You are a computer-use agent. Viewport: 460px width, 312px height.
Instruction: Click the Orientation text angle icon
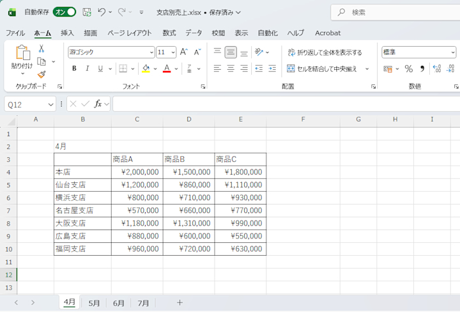259,52
